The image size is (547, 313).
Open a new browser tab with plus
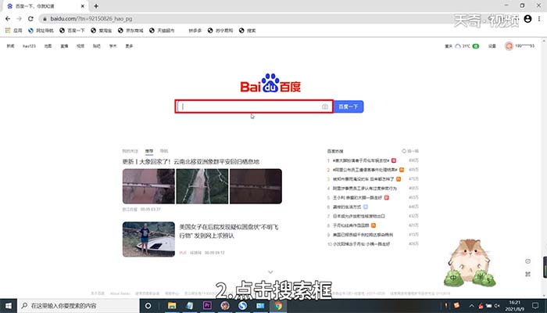pyautogui.click(x=96, y=6)
